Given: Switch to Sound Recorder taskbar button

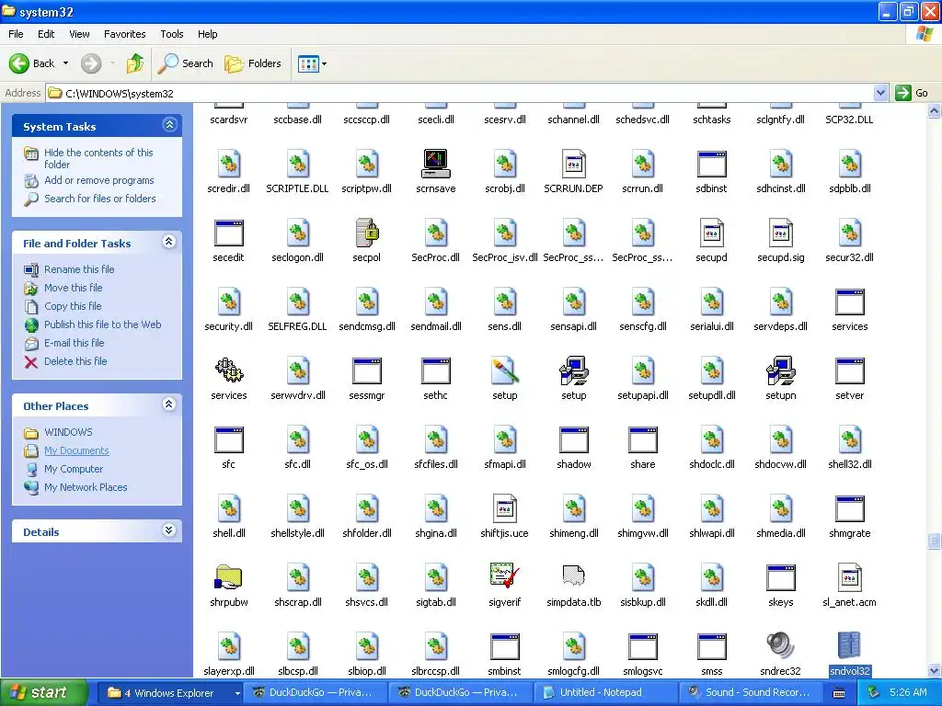Looking at the screenshot, I should click(751, 693).
